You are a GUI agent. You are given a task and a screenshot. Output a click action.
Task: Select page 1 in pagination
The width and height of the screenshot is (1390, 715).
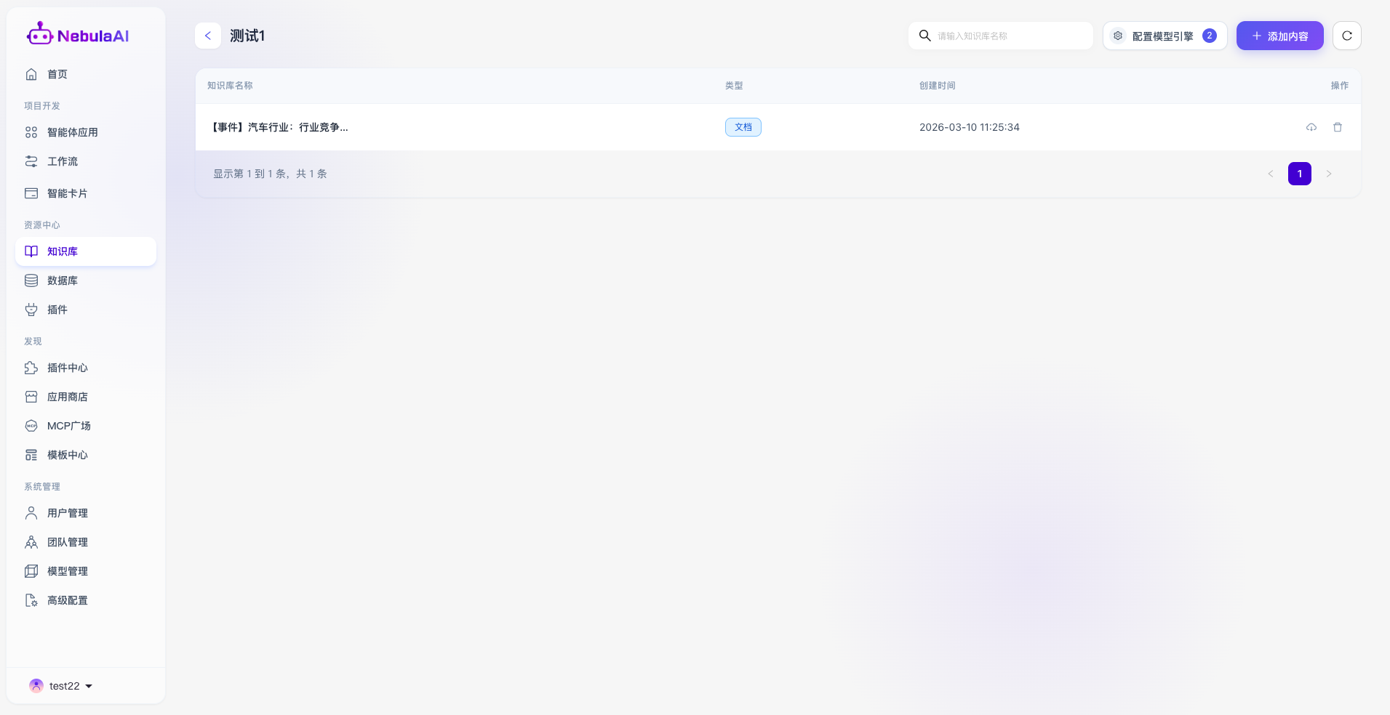pyautogui.click(x=1299, y=174)
